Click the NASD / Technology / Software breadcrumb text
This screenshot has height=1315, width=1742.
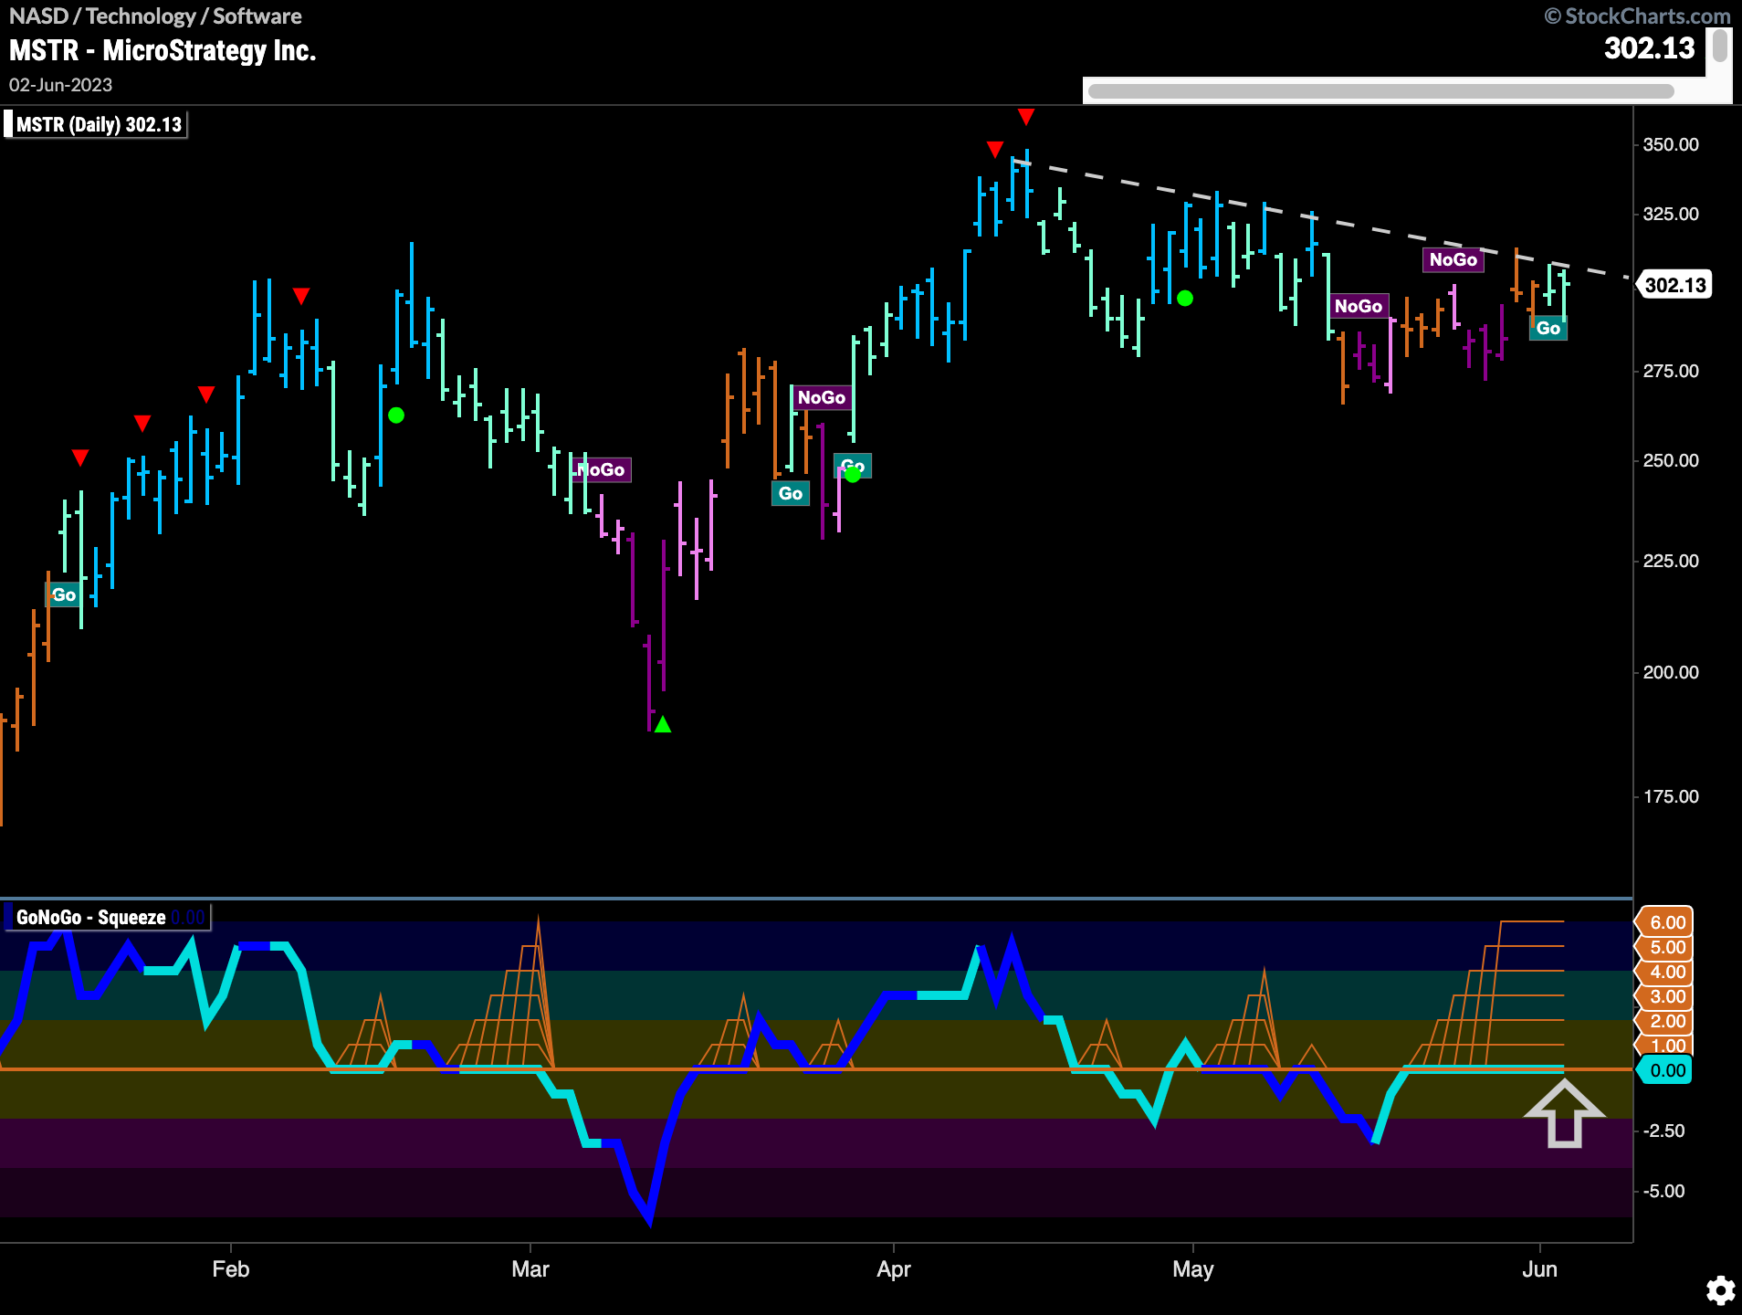coord(155,16)
